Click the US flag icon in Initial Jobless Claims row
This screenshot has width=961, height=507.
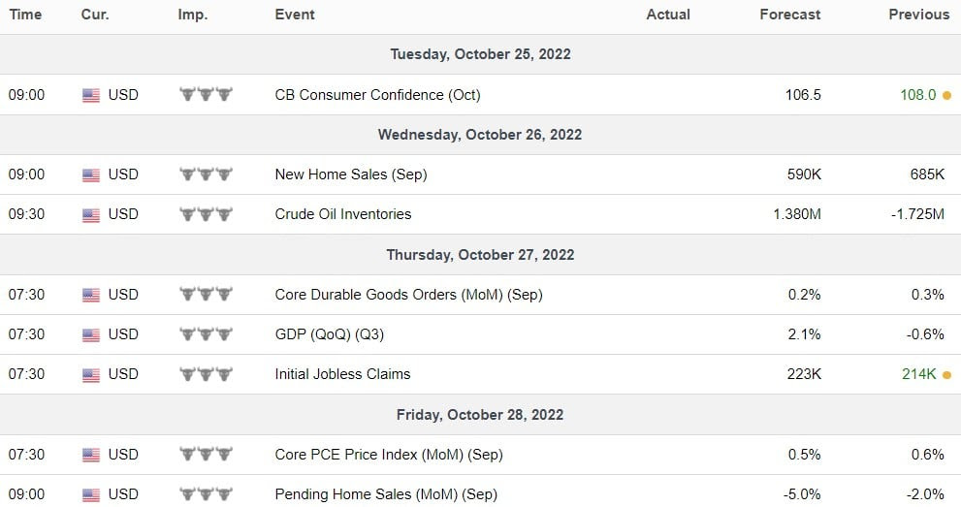(91, 375)
